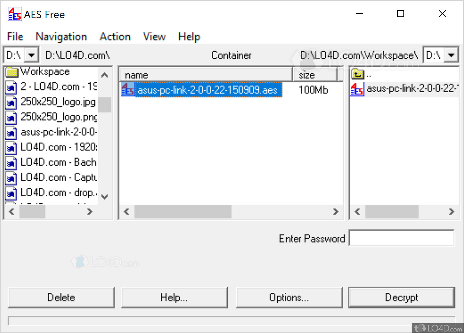Click left pane vertical scrollbar up arrow

click(x=104, y=75)
